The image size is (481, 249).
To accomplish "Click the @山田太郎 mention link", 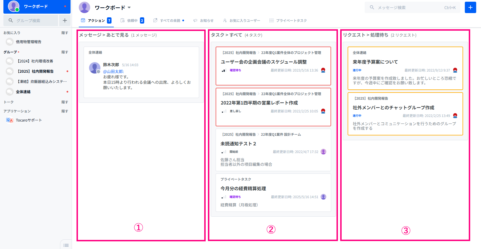I will (x=113, y=72).
